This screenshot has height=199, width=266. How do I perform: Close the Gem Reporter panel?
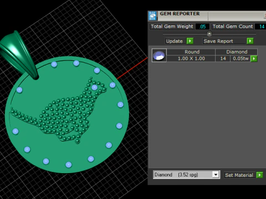(264, 15)
